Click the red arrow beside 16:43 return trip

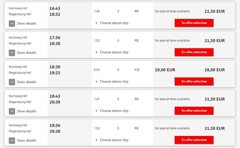coord(97,23)
